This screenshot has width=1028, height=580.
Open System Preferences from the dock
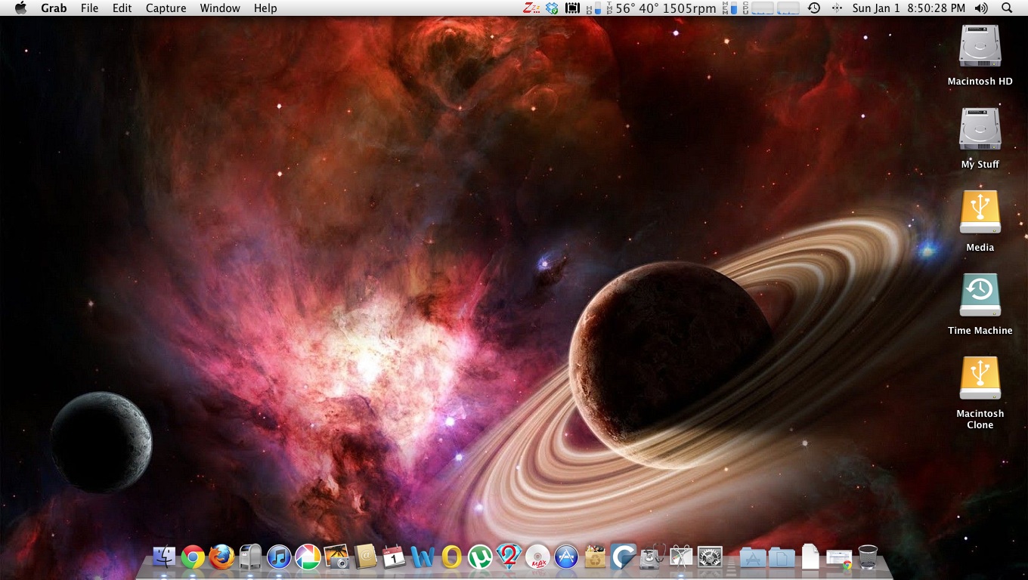710,557
